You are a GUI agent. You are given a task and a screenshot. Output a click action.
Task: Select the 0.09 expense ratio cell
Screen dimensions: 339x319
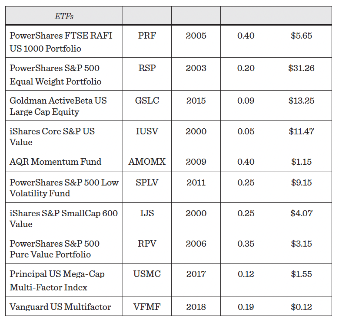pyautogui.click(x=246, y=101)
